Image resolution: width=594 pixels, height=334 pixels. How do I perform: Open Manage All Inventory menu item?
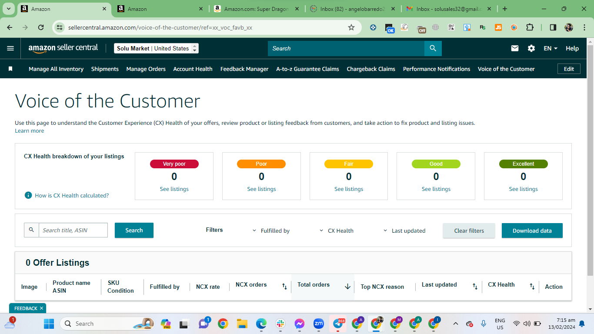(56, 69)
